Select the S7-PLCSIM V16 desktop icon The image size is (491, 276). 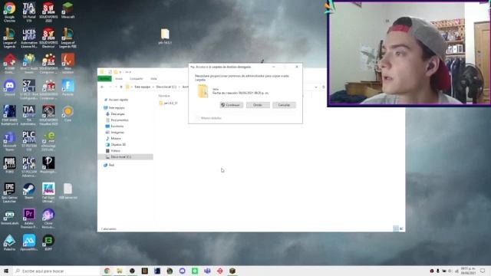pyautogui.click(x=29, y=141)
